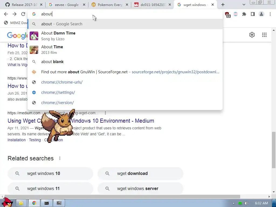The width and height of the screenshot is (276, 207).
Task: Go back with the browser back arrow
Action: [x=6, y=14]
